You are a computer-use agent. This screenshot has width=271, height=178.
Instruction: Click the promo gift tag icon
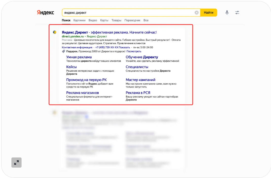(x=63, y=51)
